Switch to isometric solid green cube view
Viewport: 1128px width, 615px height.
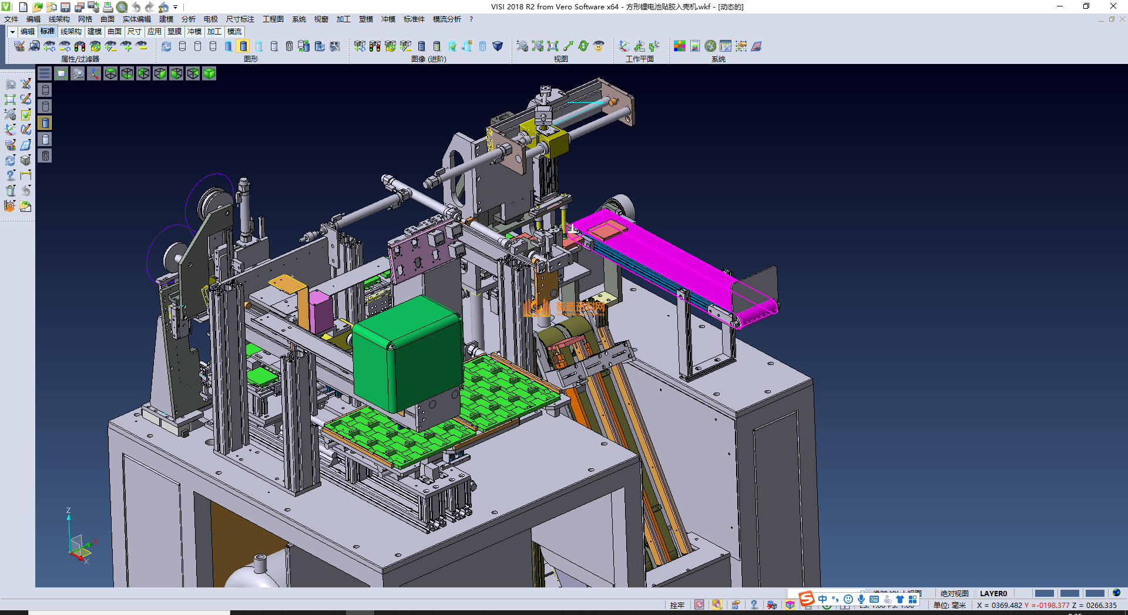[209, 73]
